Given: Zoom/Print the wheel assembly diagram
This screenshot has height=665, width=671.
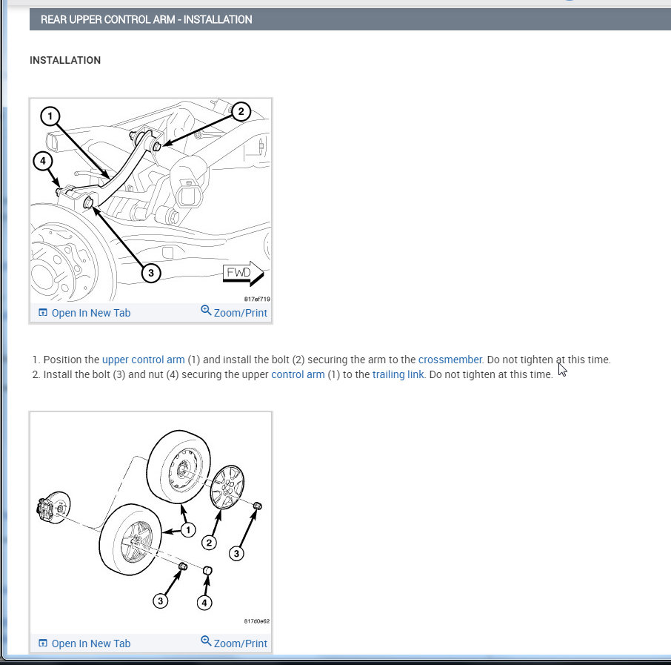Looking at the screenshot, I should [x=234, y=644].
